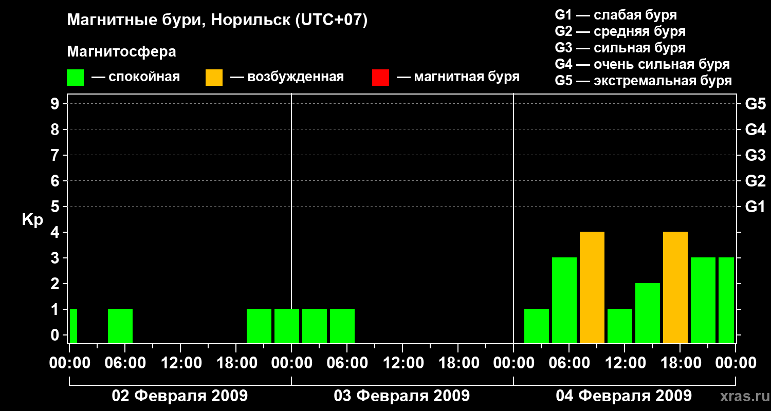The height and width of the screenshot is (411, 771).
Task: Click the 'G2 — средняя буря' legend line
Action: click(x=620, y=31)
